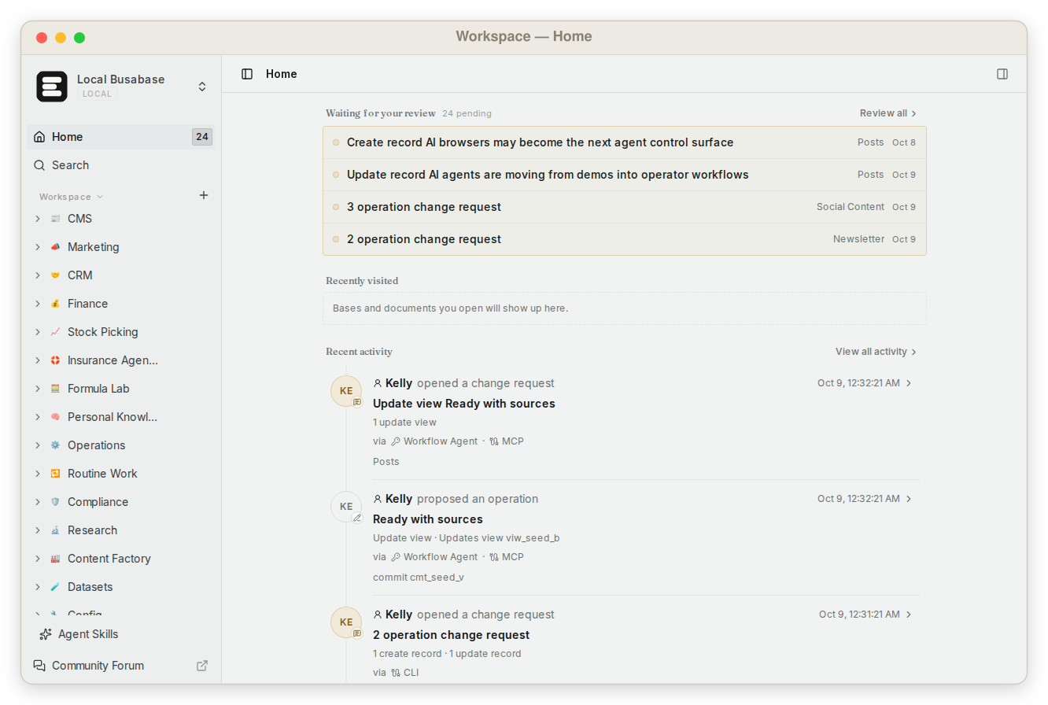Click the Marketing megaphone icon
1048x705 pixels.
(55, 247)
